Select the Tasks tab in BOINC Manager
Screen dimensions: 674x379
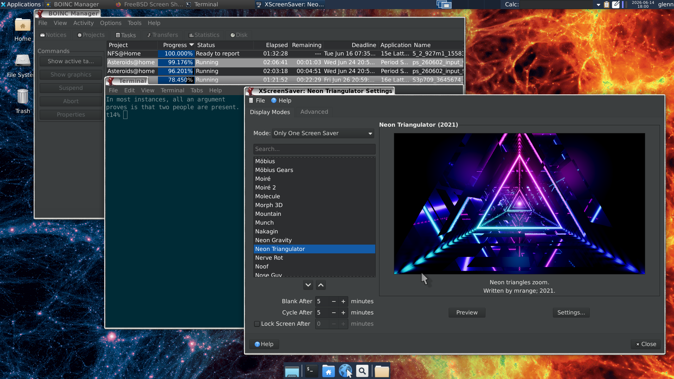(x=126, y=35)
